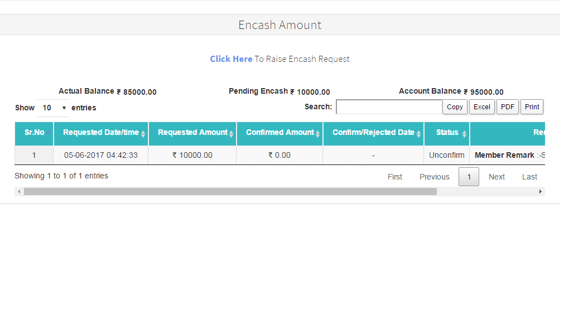Open the Show entries dropdown
The width and height of the screenshot is (564, 310).
54,108
